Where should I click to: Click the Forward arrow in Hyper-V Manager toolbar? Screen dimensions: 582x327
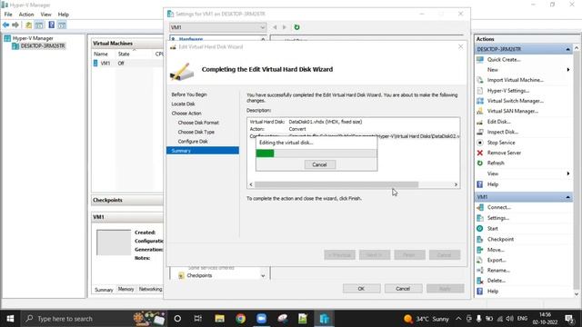[15, 25]
